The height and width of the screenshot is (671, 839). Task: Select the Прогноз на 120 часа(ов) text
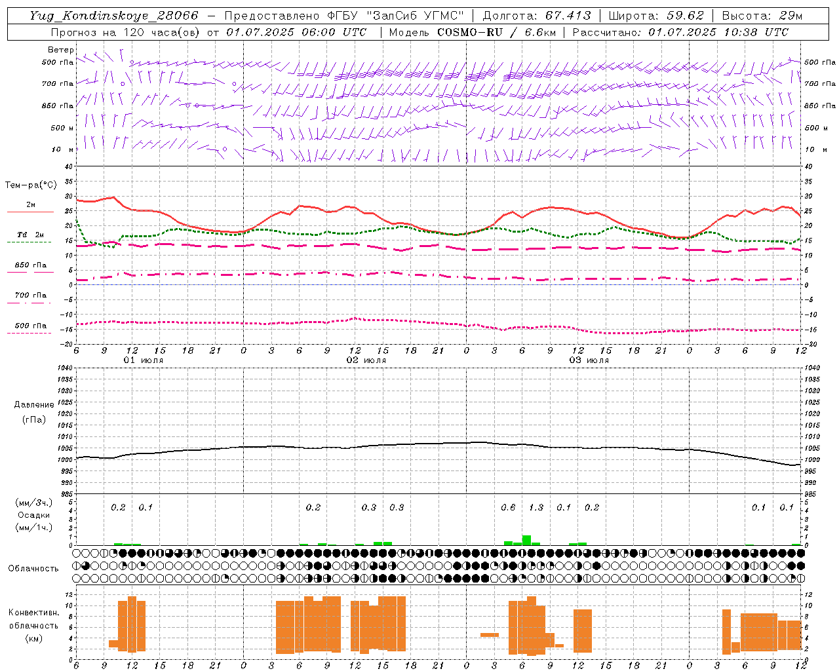[126, 32]
